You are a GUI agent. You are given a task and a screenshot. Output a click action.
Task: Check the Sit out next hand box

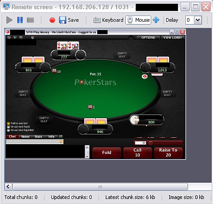[x=8, y=127]
